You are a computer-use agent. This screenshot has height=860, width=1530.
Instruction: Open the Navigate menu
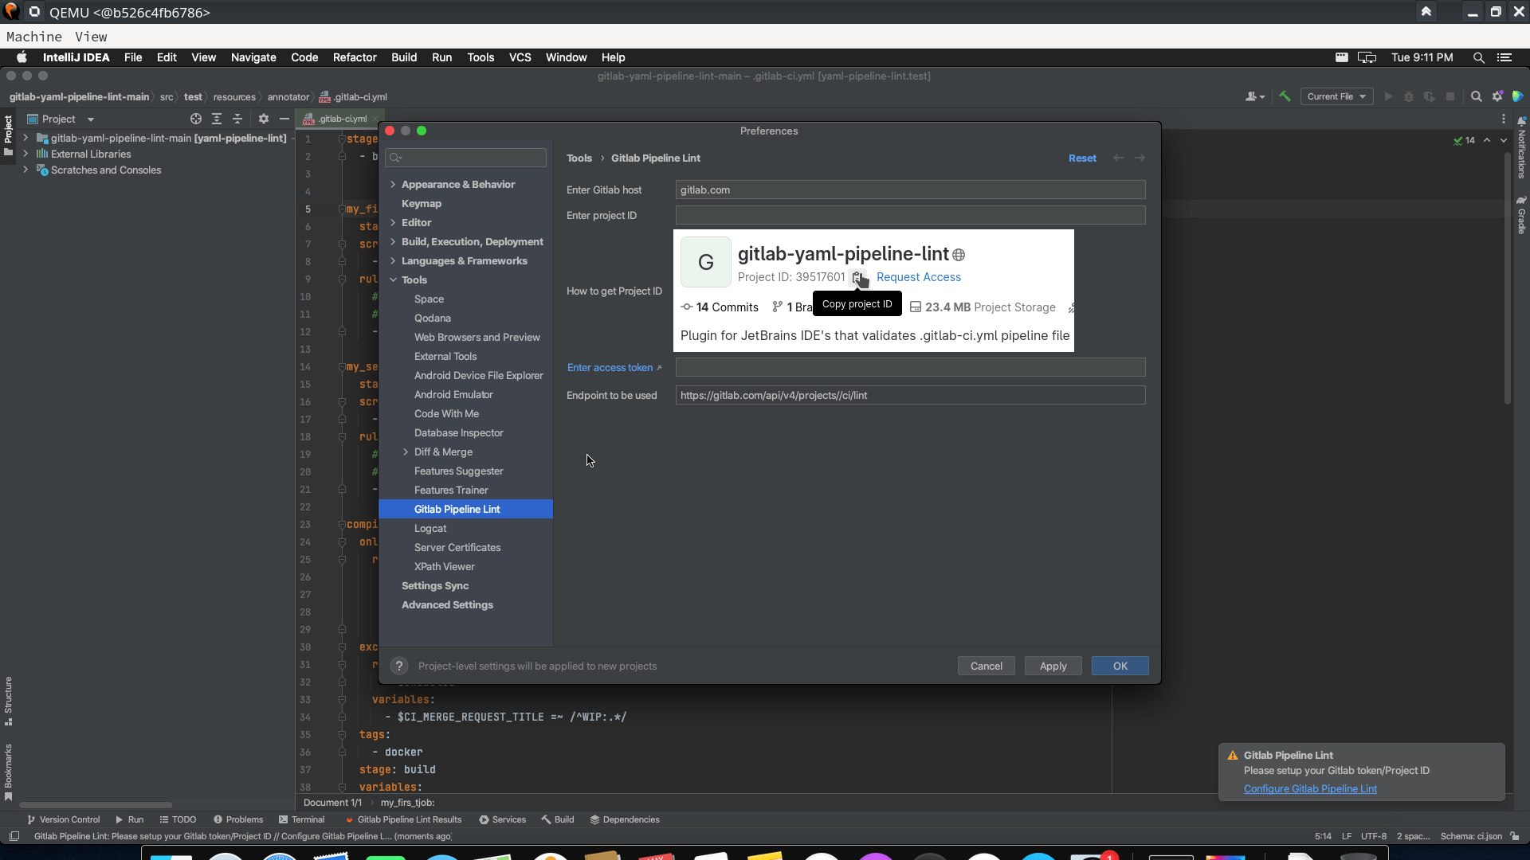tap(253, 57)
